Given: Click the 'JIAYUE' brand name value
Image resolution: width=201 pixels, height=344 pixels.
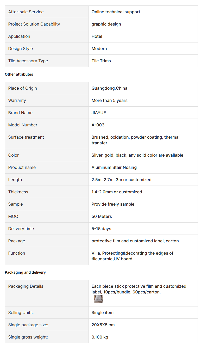Looking at the screenshot, I should tap(99, 113).
